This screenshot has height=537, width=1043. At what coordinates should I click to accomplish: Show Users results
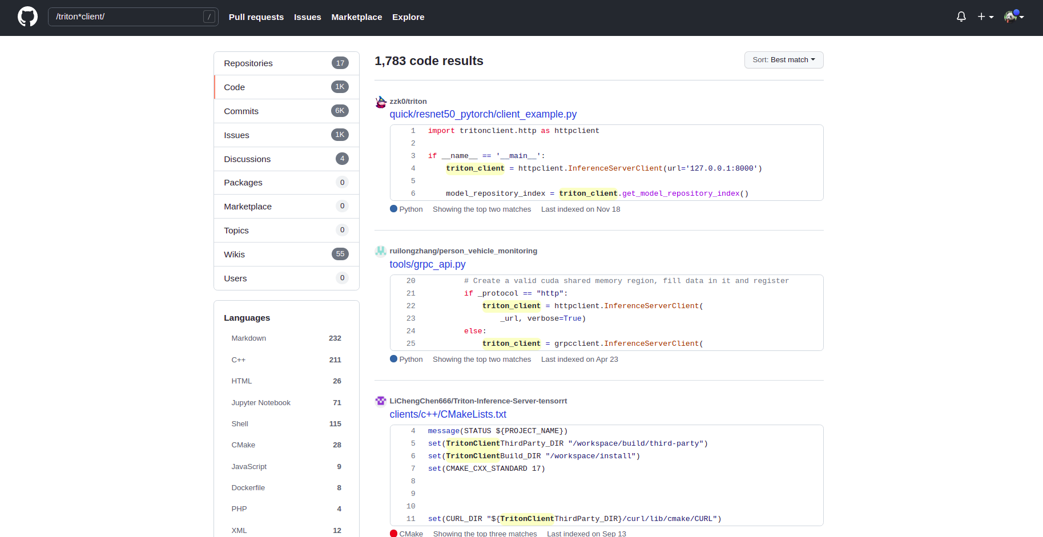point(287,278)
